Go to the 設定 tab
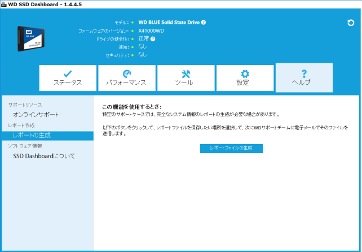Image resolution: width=362 pixels, height=252 pixels. click(x=245, y=78)
